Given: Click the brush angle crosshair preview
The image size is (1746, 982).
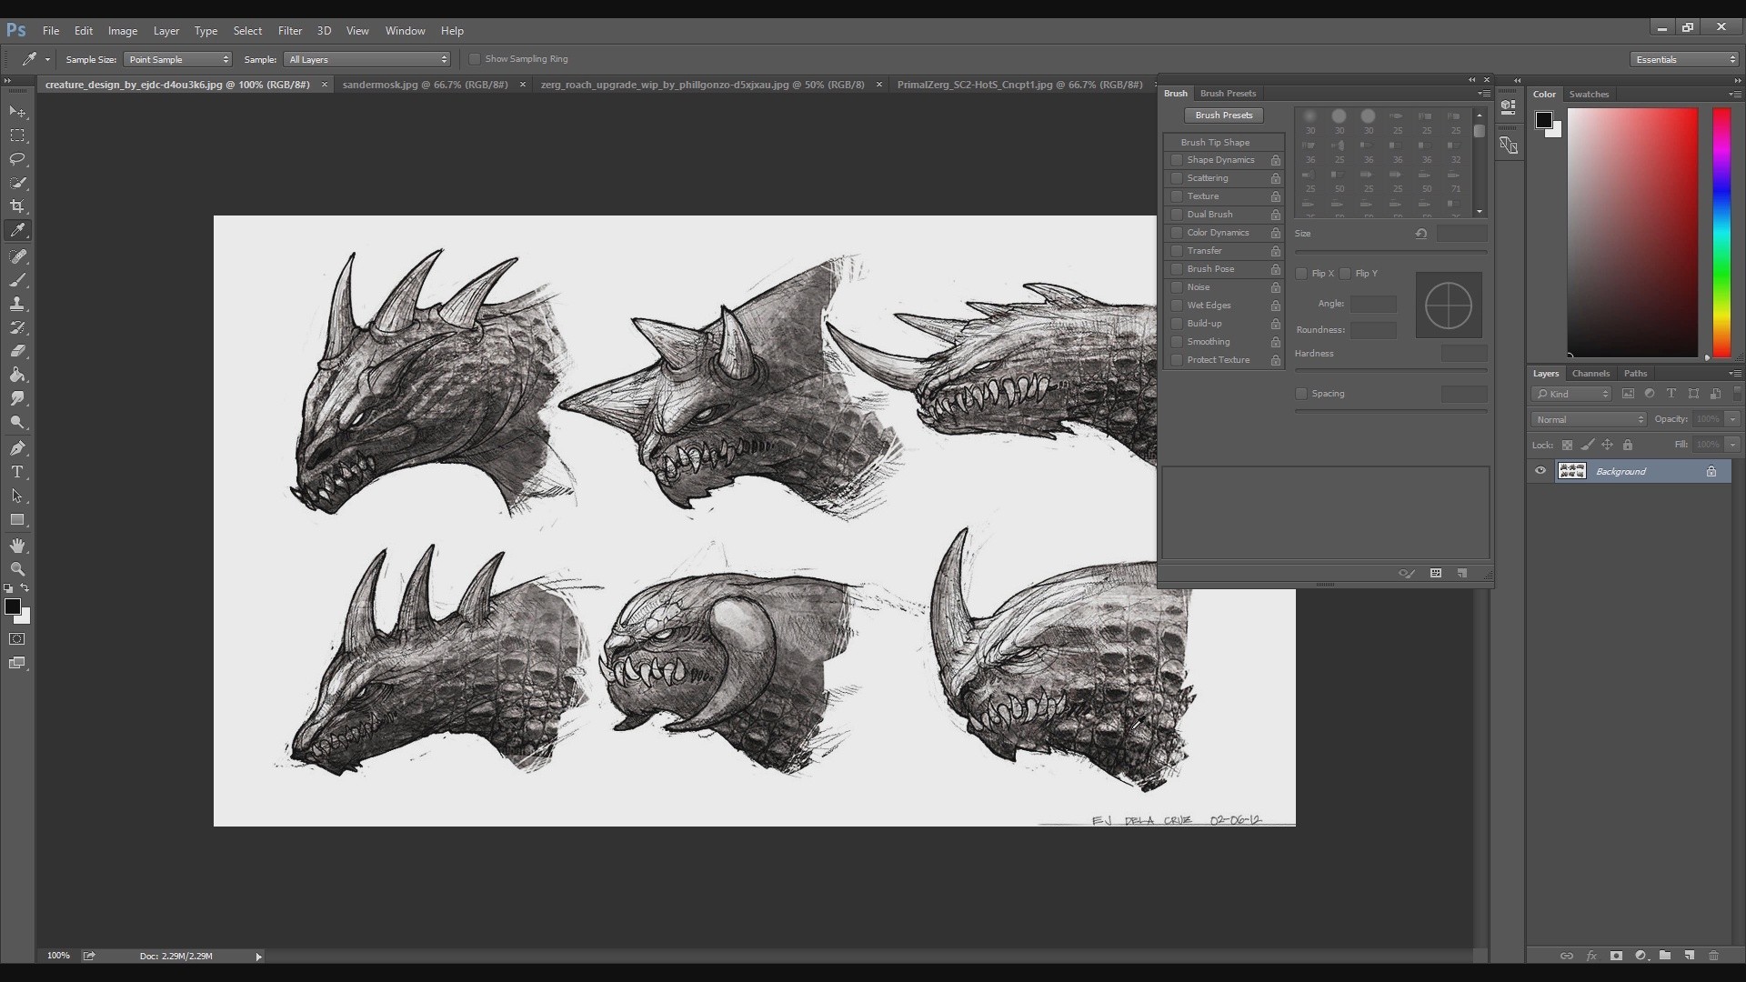Looking at the screenshot, I should (x=1449, y=306).
